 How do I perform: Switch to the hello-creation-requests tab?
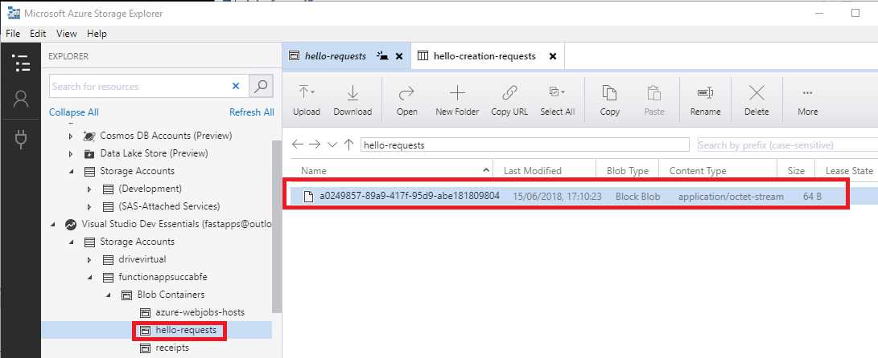click(484, 56)
